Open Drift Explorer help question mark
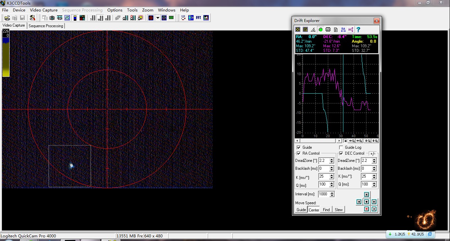Image resolution: width=450 pixels, height=241 pixels. tap(358, 30)
